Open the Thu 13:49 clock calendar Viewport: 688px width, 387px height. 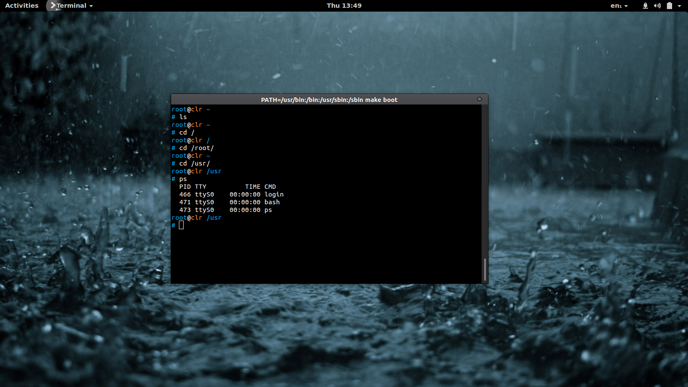344,6
